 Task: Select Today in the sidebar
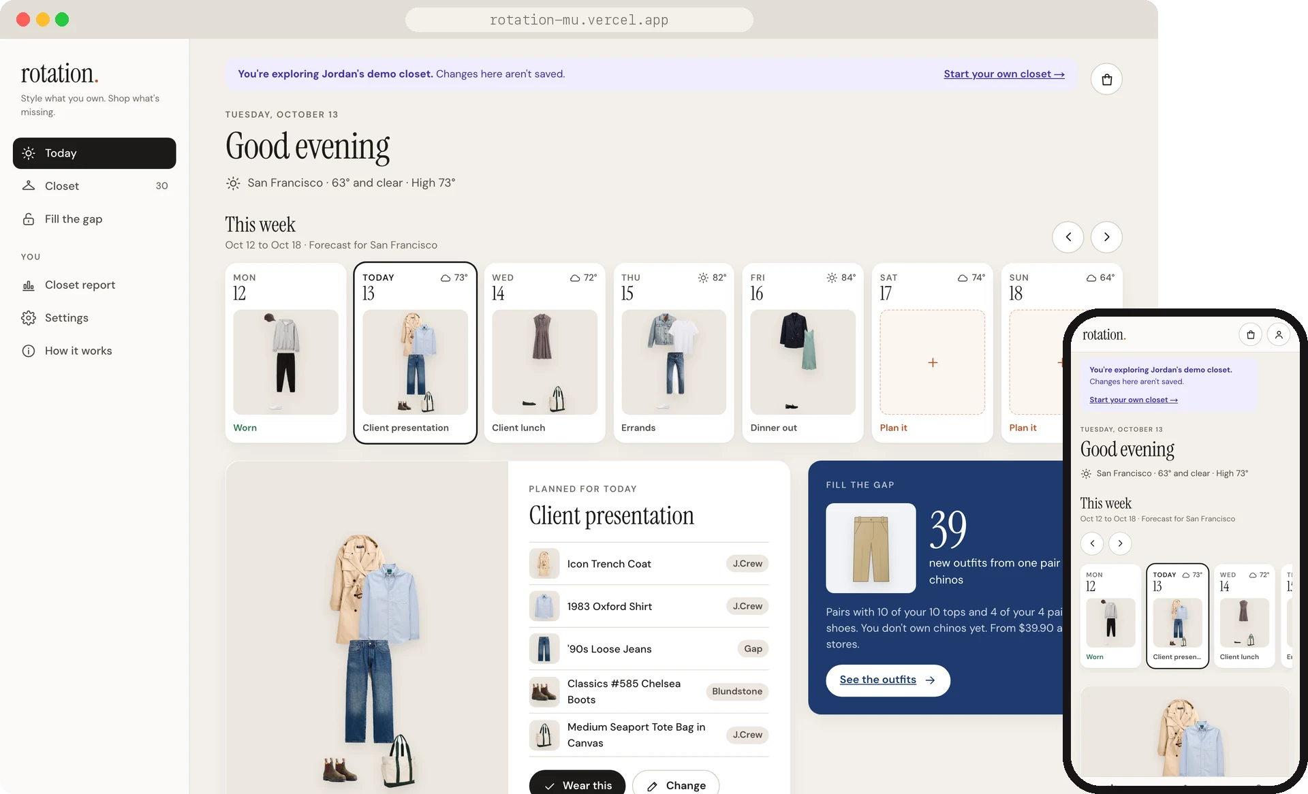[x=94, y=153]
